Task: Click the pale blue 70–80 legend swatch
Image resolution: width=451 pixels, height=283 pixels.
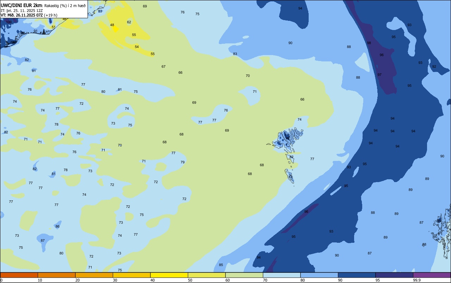Action: click(282, 275)
